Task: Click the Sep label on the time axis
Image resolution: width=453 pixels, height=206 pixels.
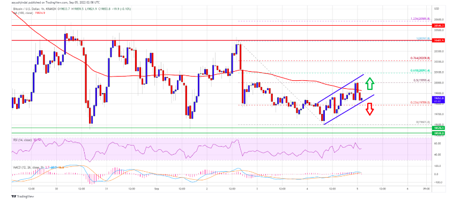Action: coord(157,189)
